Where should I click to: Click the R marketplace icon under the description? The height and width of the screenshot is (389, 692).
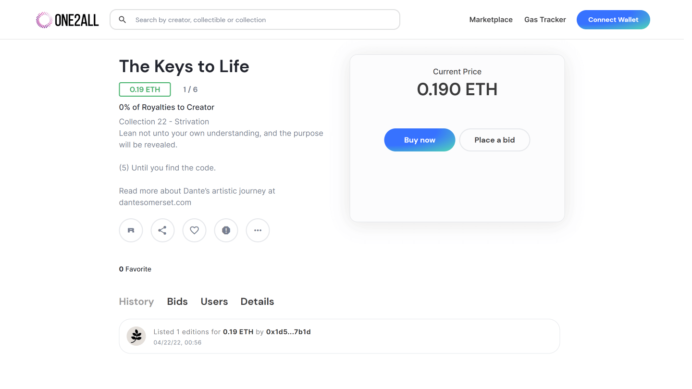(x=131, y=230)
